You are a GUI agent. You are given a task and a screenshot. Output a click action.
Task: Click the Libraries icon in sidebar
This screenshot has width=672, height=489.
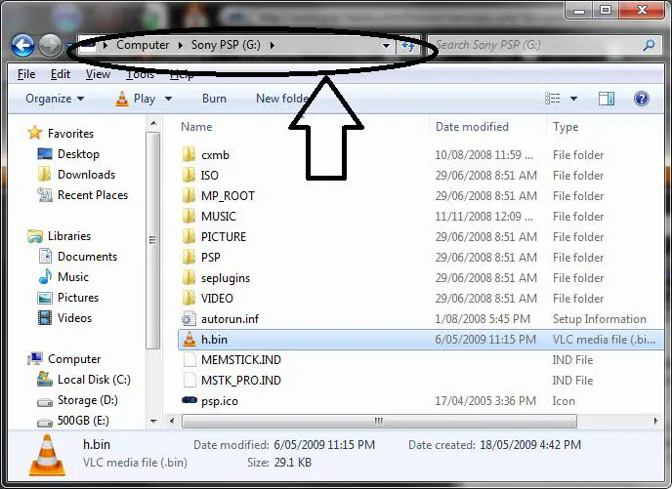pyautogui.click(x=35, y=236)
